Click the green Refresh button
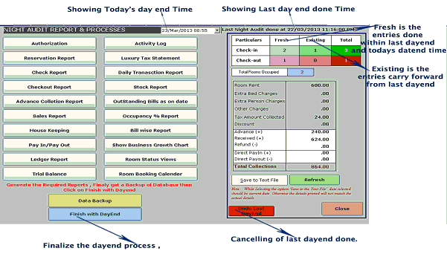The image size is (447, 274). click(315, 180)
